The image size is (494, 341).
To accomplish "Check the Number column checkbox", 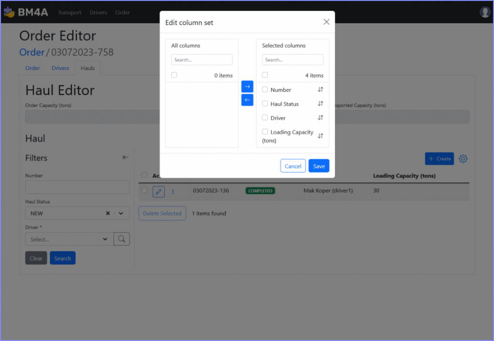I will point(265,89).
